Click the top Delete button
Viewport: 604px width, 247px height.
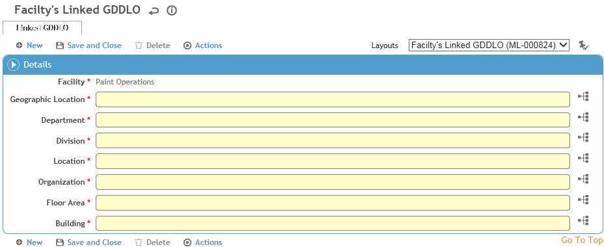158,45
